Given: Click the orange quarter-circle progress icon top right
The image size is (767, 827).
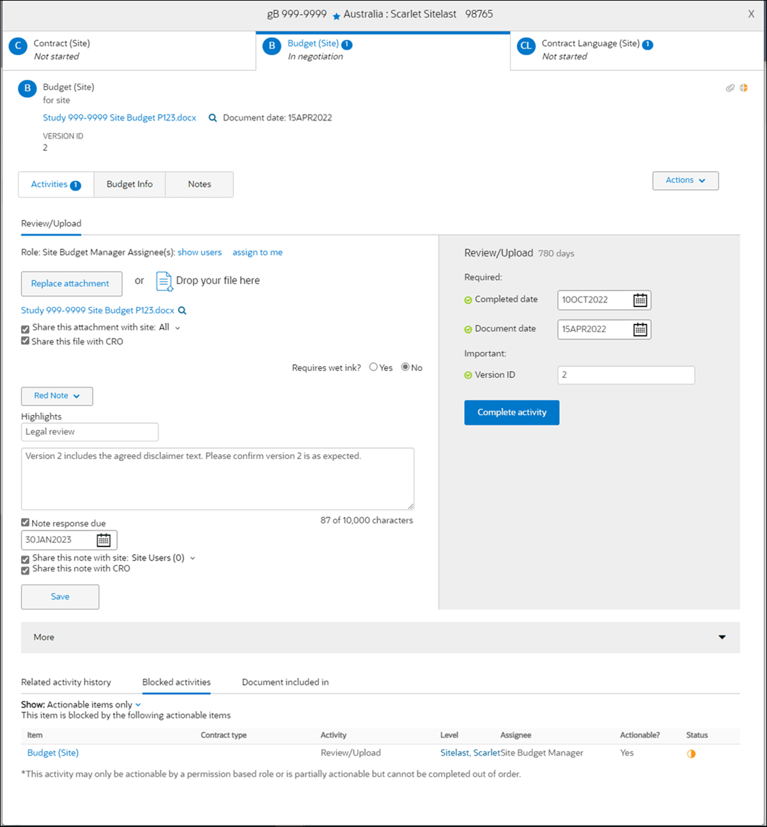Looking at the screenshot, I should point(744,87).
